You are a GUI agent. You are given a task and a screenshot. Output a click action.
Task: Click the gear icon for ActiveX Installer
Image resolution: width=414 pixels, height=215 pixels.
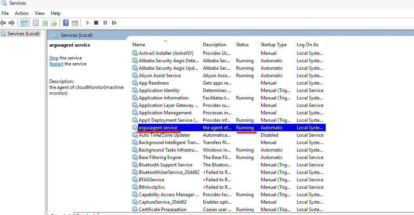134,53
